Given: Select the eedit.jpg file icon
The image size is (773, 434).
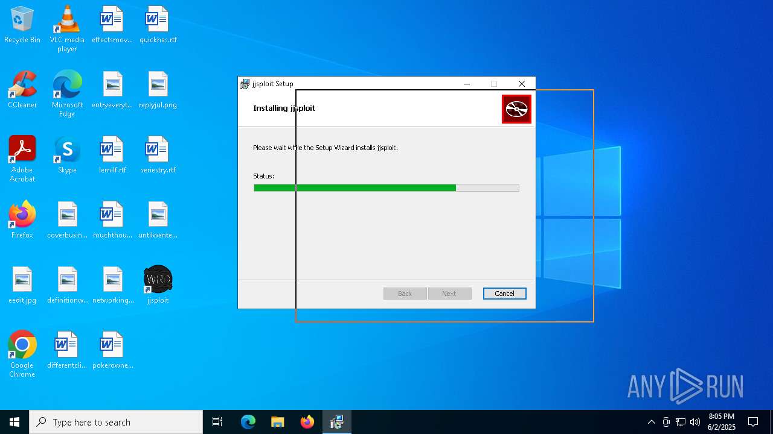Looking at the screenshot, I should (22, 286).
